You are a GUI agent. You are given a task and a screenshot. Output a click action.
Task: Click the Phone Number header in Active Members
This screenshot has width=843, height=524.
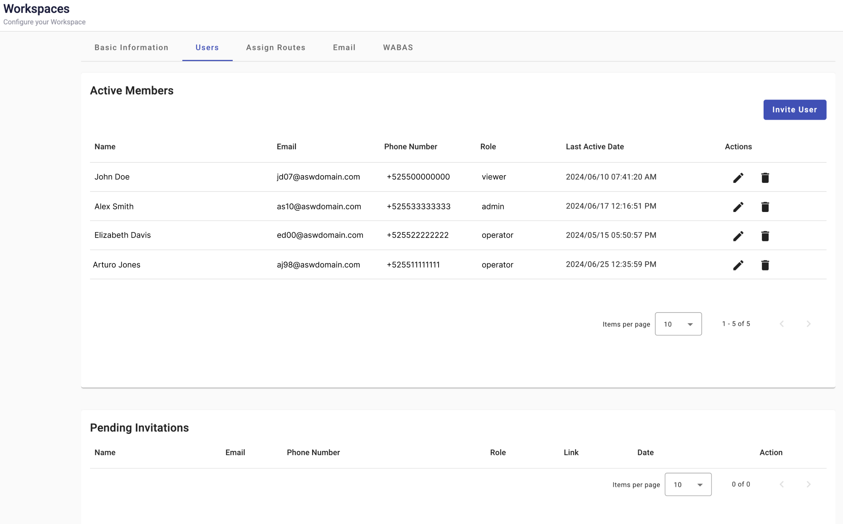tap(410, 147)
